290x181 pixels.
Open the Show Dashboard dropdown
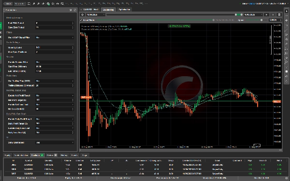[55, 142]
